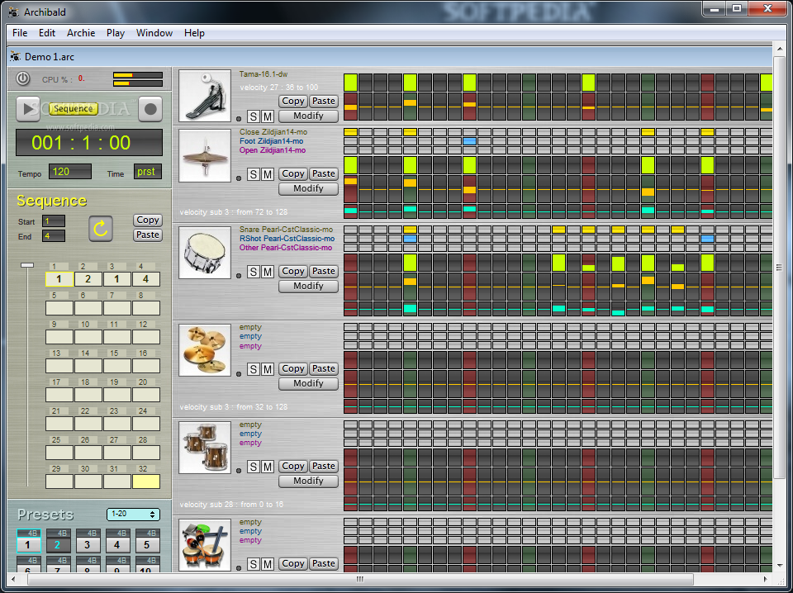Mute the Zildjian hi-hat track
793x593 pixels.
coord(268,175)
